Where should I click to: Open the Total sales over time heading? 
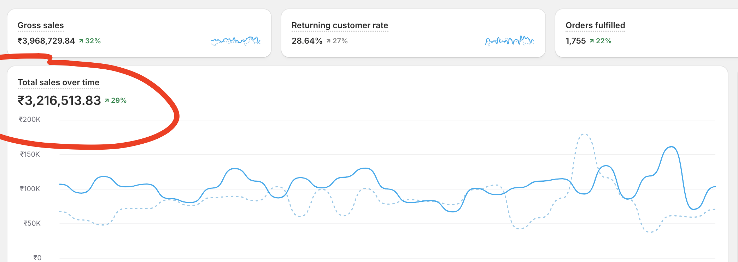[x=58, y=82]
